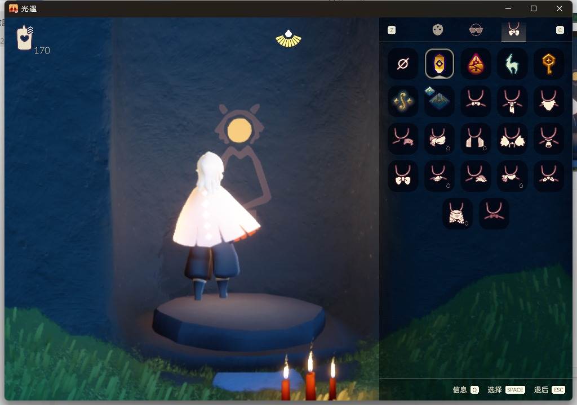577x405 pixels.
Task: Select the golden diamond pendant necklace
Action: click(x=439, y=64)
